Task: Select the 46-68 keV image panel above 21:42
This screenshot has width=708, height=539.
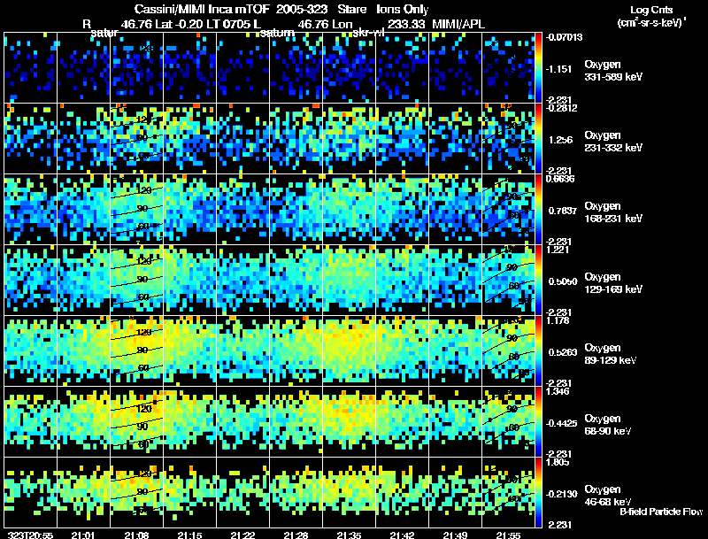Action: (x=403, y=492)
